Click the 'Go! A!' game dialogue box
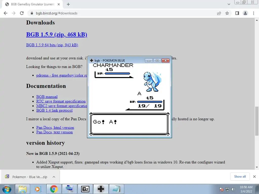259x194 pixels. point(129,124)
